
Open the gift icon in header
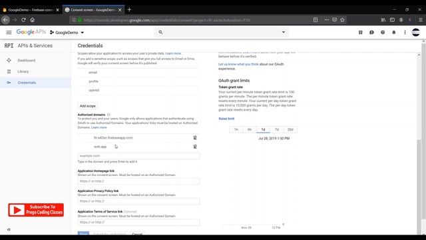(361, 33)
